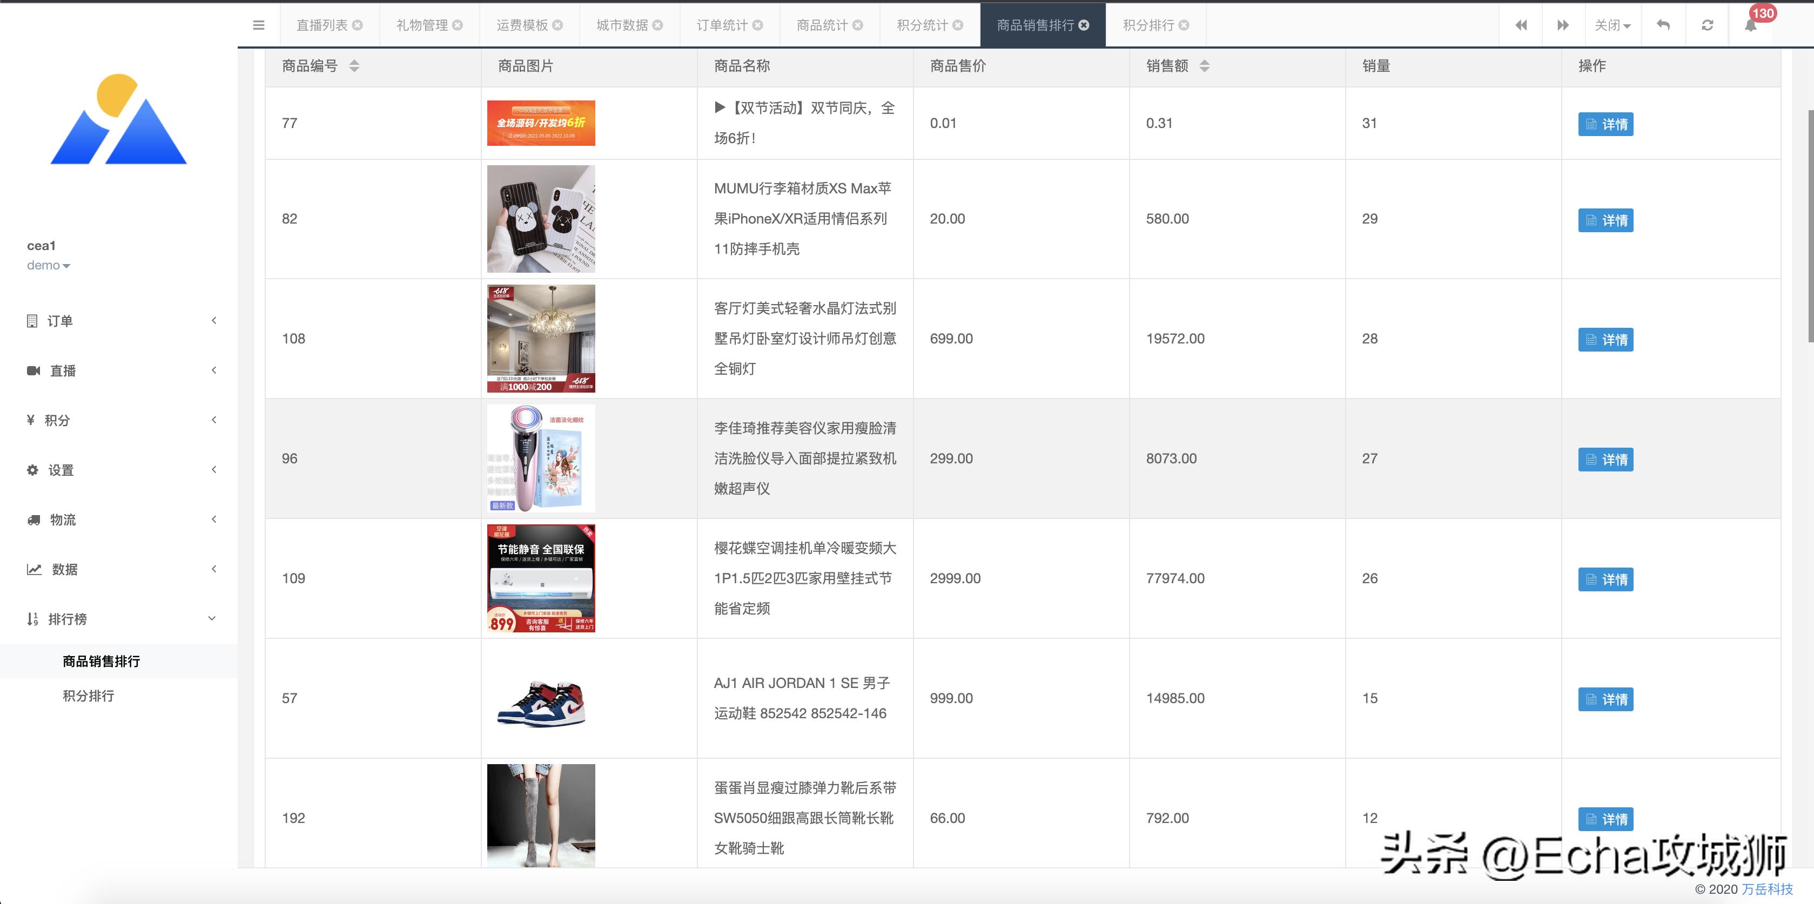Image resolution: width=1814 pixels, height=904 pixels.
Task: Sort the table by 商品编号 column
Action: pyautogui.click(x=355, y=66)
